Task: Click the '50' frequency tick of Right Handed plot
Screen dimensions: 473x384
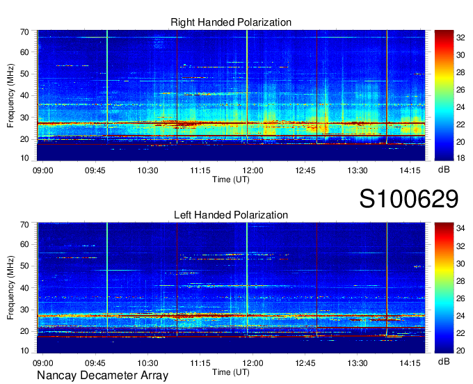Action: [25, 74]
